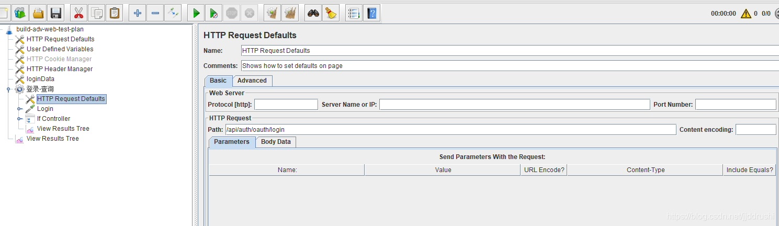Click the greyed Stop icon
This screenshot has width=779, height=226.
[232, 13]
